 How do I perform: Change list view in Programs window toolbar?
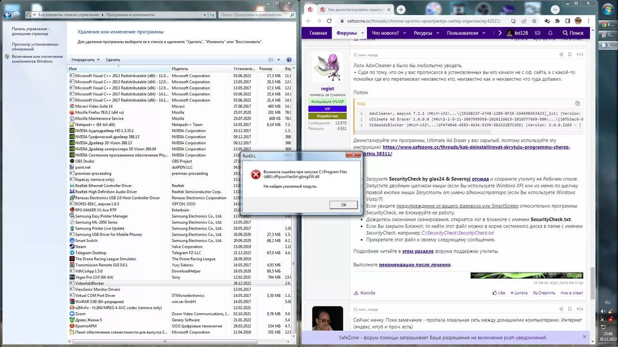(x=271, y=60)
